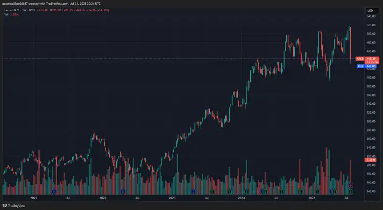Click the purple lightning event icon

[x=351, y=186]
